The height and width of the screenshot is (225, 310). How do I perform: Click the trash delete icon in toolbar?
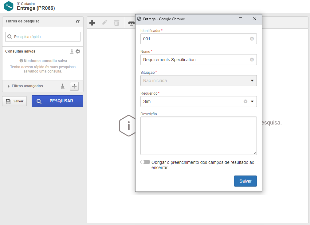117,23
